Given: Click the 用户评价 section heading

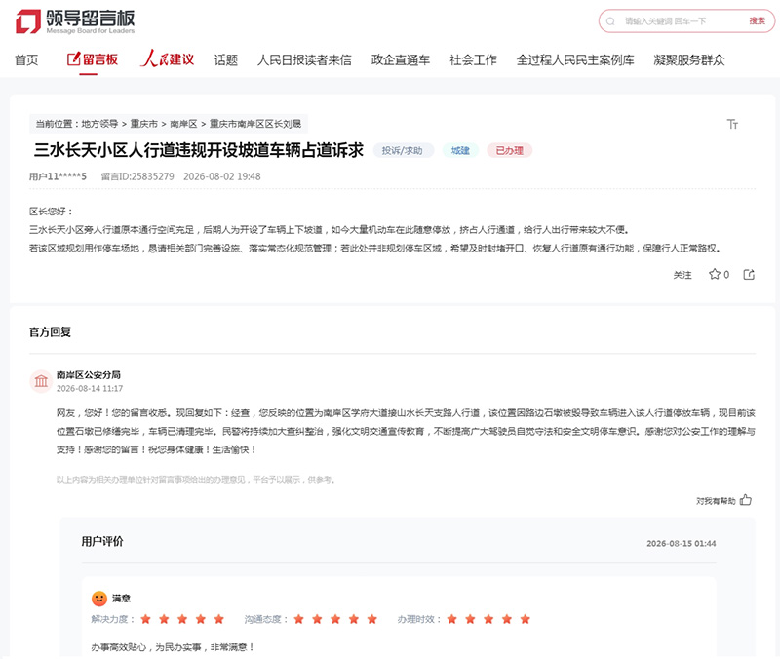Looking at the screenshot, I should tap(102, 542).
